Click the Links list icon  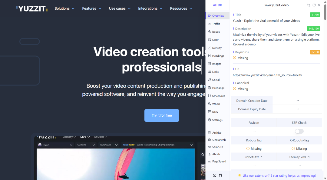(x=210, y=72)
